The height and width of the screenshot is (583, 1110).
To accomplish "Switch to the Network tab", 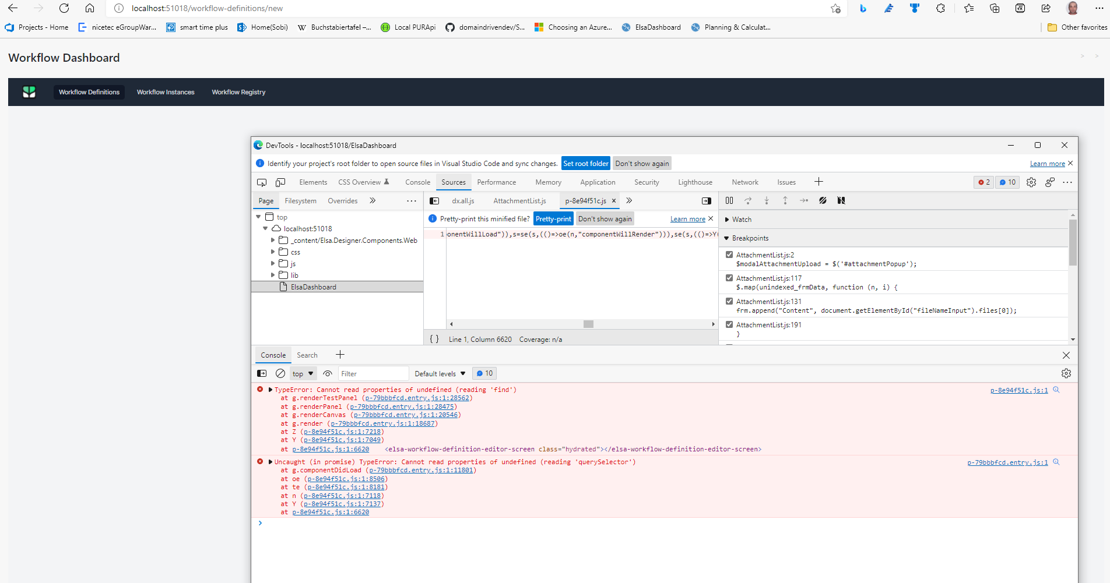I will tap(745, 182).
